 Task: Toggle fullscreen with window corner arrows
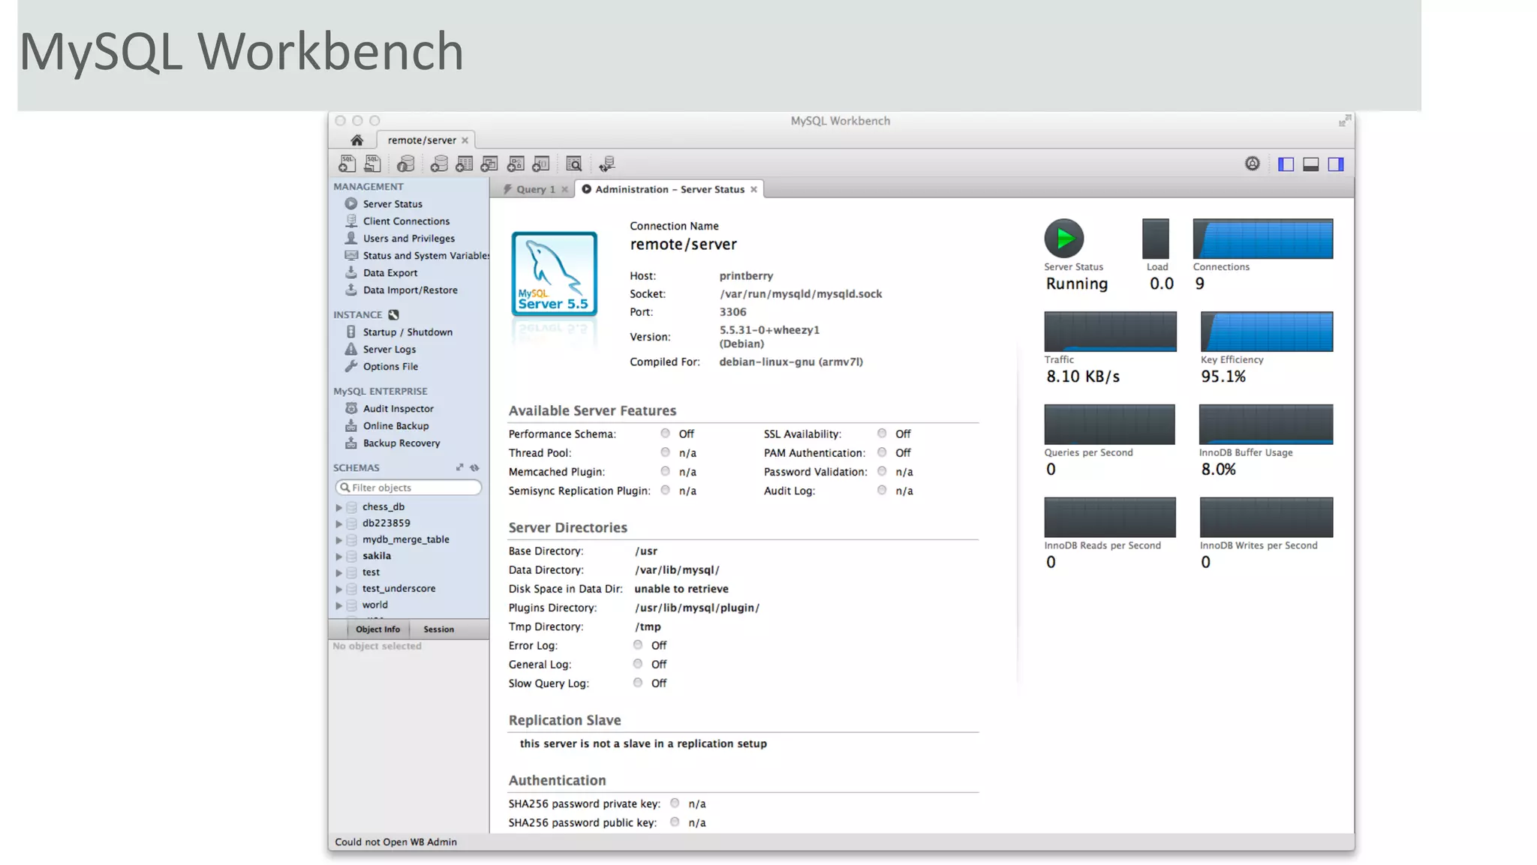click(1345, 121)
